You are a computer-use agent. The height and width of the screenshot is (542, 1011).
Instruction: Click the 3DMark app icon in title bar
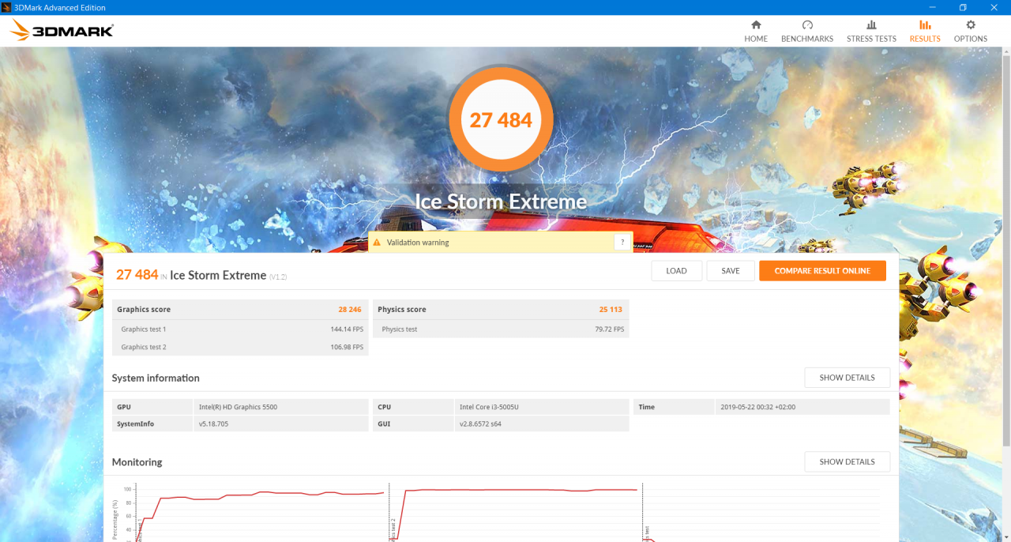tap(7, 7)
